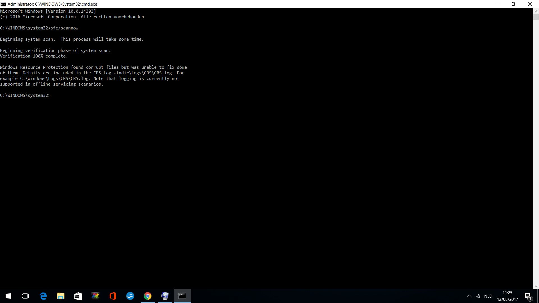
Task: Open Task View from taskbar
Action: coord(25,296)
